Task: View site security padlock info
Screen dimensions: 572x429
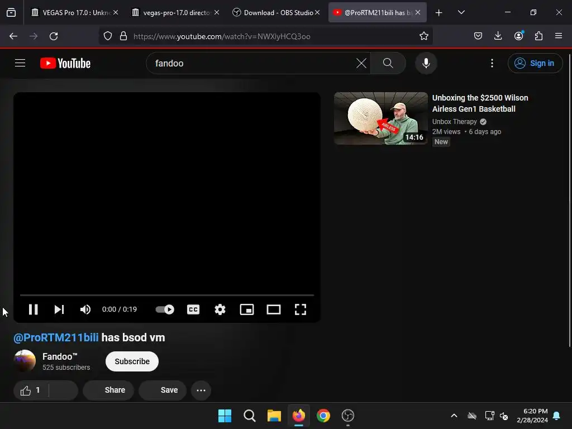Action: (123, 36)
